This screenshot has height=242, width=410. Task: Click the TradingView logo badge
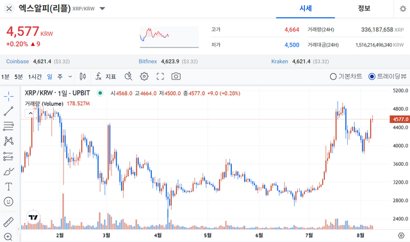coord(33,217)
